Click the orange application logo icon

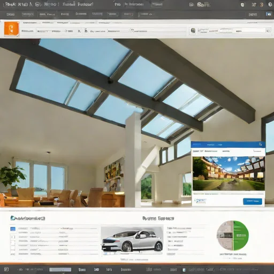(12, 29)
